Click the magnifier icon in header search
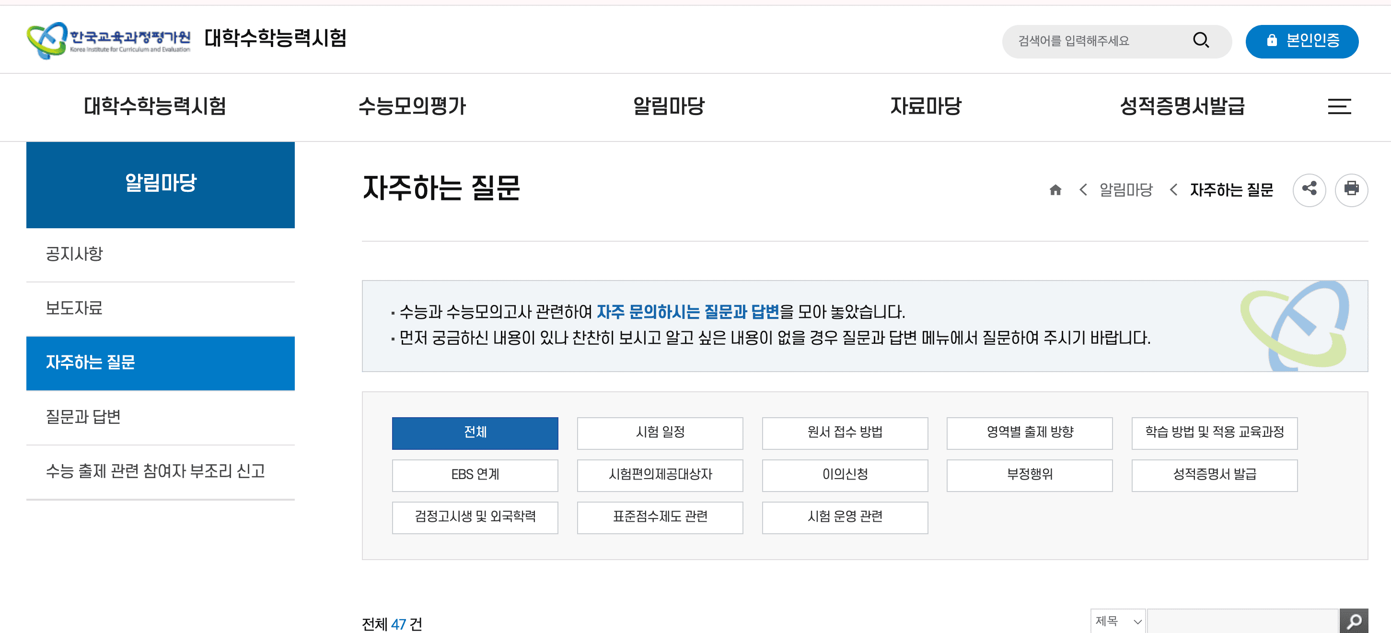 point(1200,40)
